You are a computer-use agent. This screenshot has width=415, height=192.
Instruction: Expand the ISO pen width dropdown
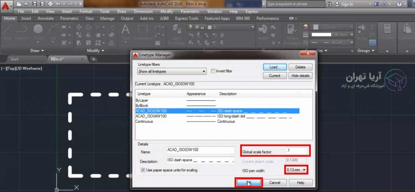pos(295,170)
